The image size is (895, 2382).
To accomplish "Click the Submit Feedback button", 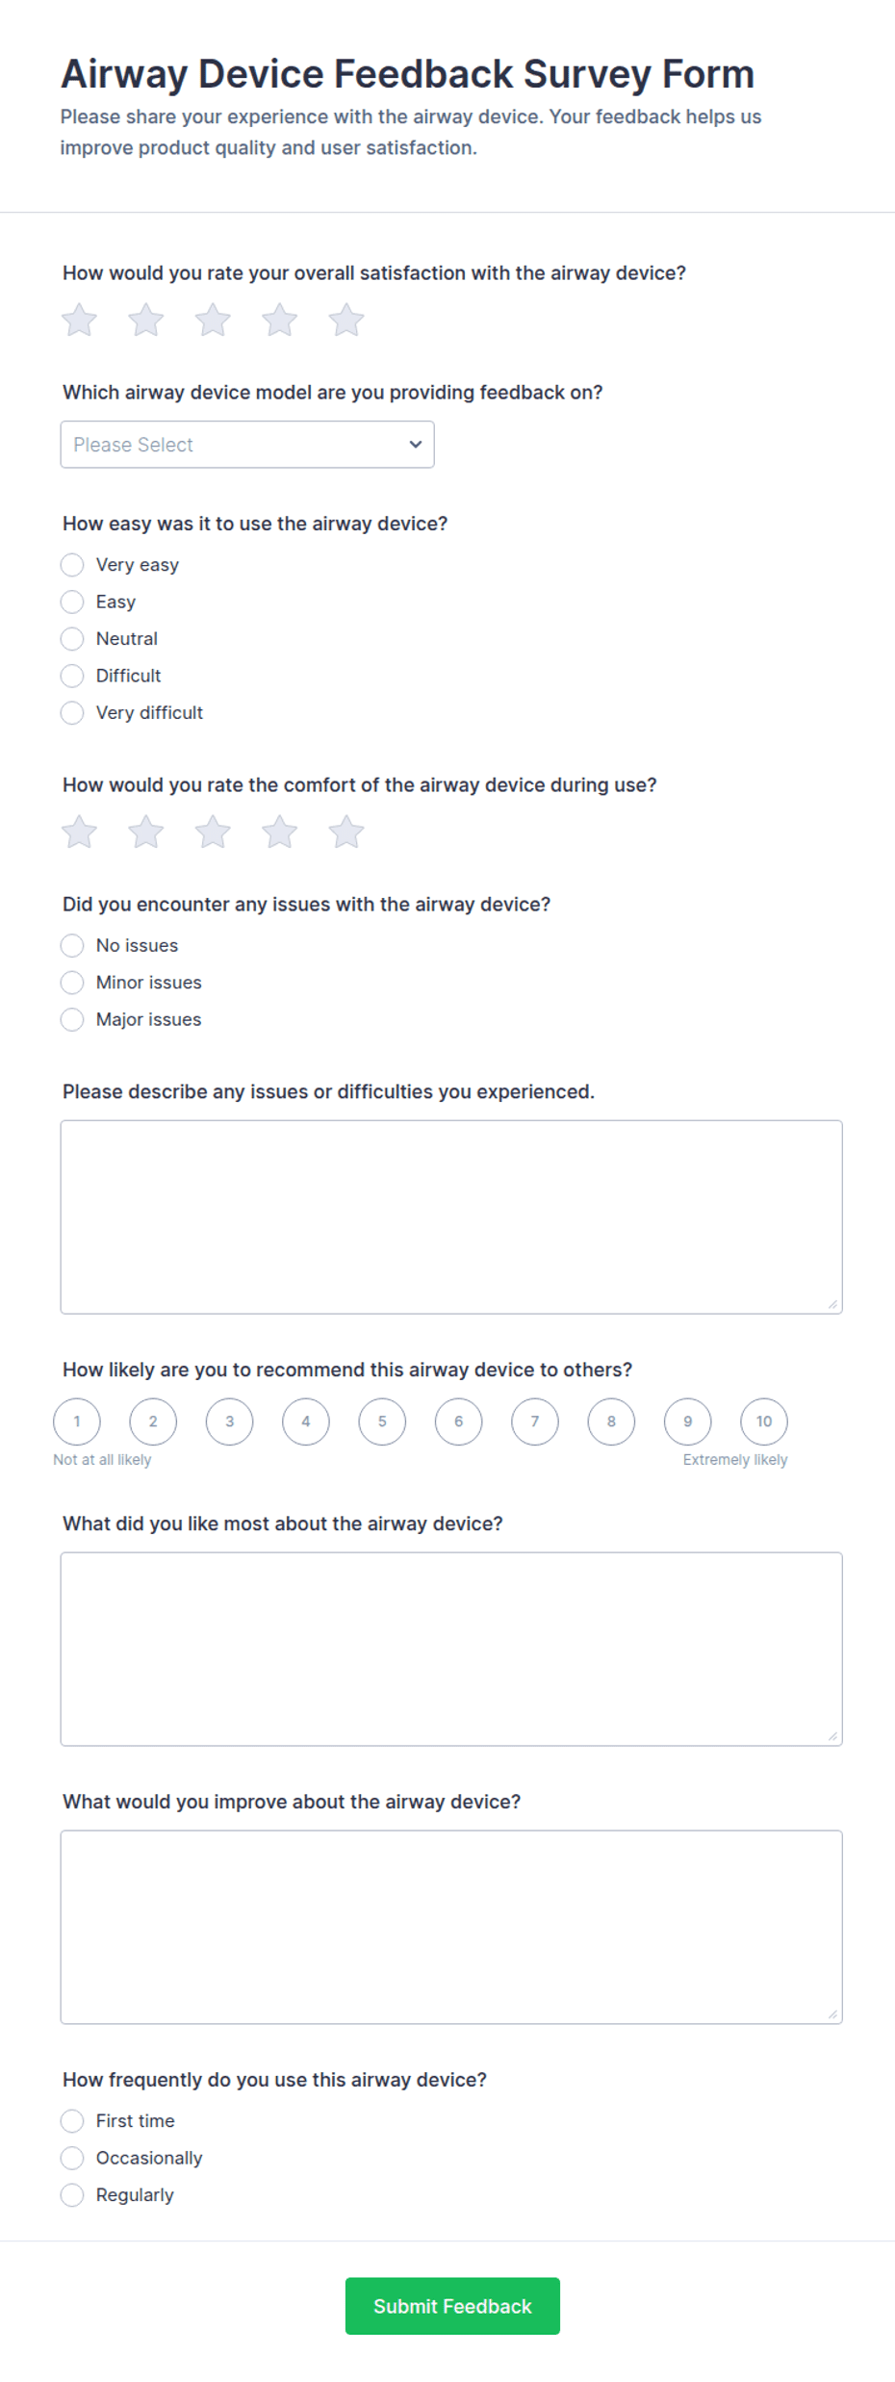I will pos(452,2306).
